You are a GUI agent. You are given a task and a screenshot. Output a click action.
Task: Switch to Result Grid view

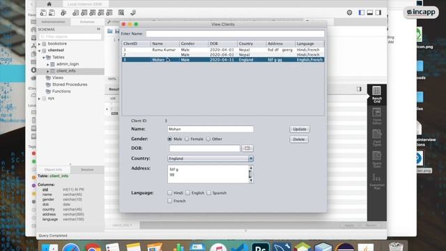[376, 95]
